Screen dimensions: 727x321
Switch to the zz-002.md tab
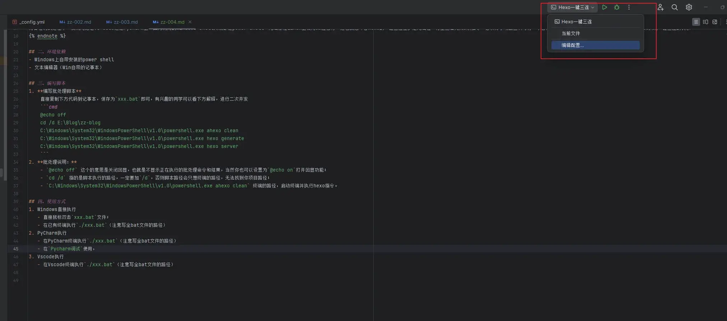[75, 22]
